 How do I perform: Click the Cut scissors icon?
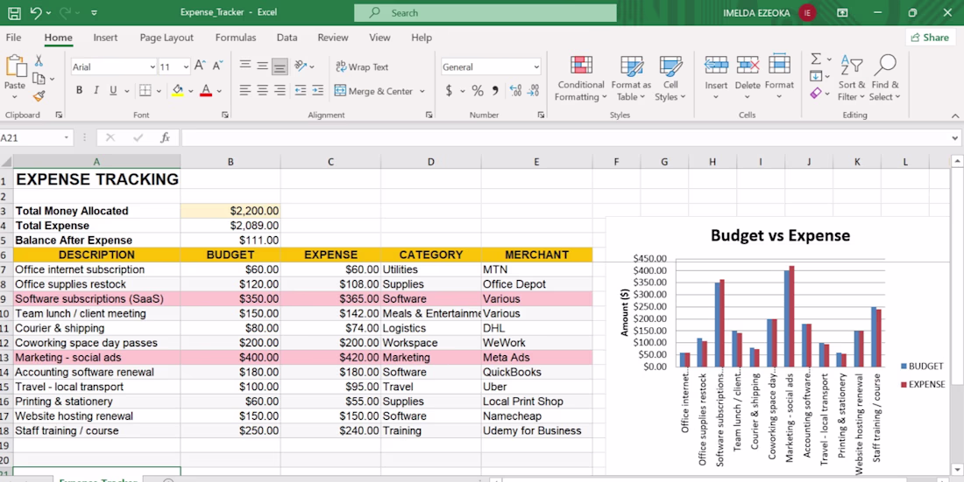[39, 60]
